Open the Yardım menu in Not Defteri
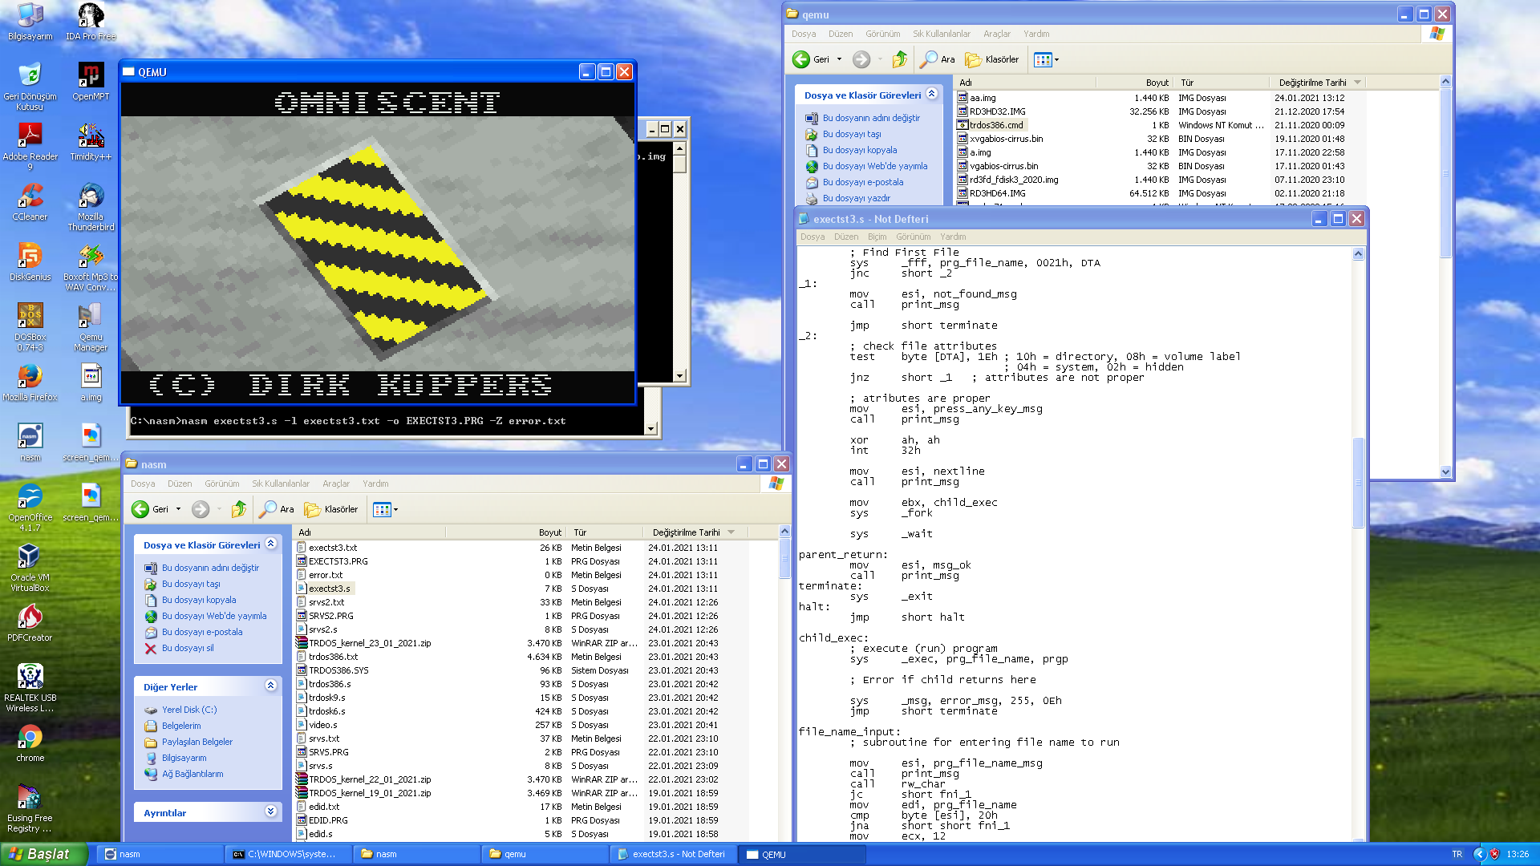This screenshot has width=1540, height=866. 953,237
